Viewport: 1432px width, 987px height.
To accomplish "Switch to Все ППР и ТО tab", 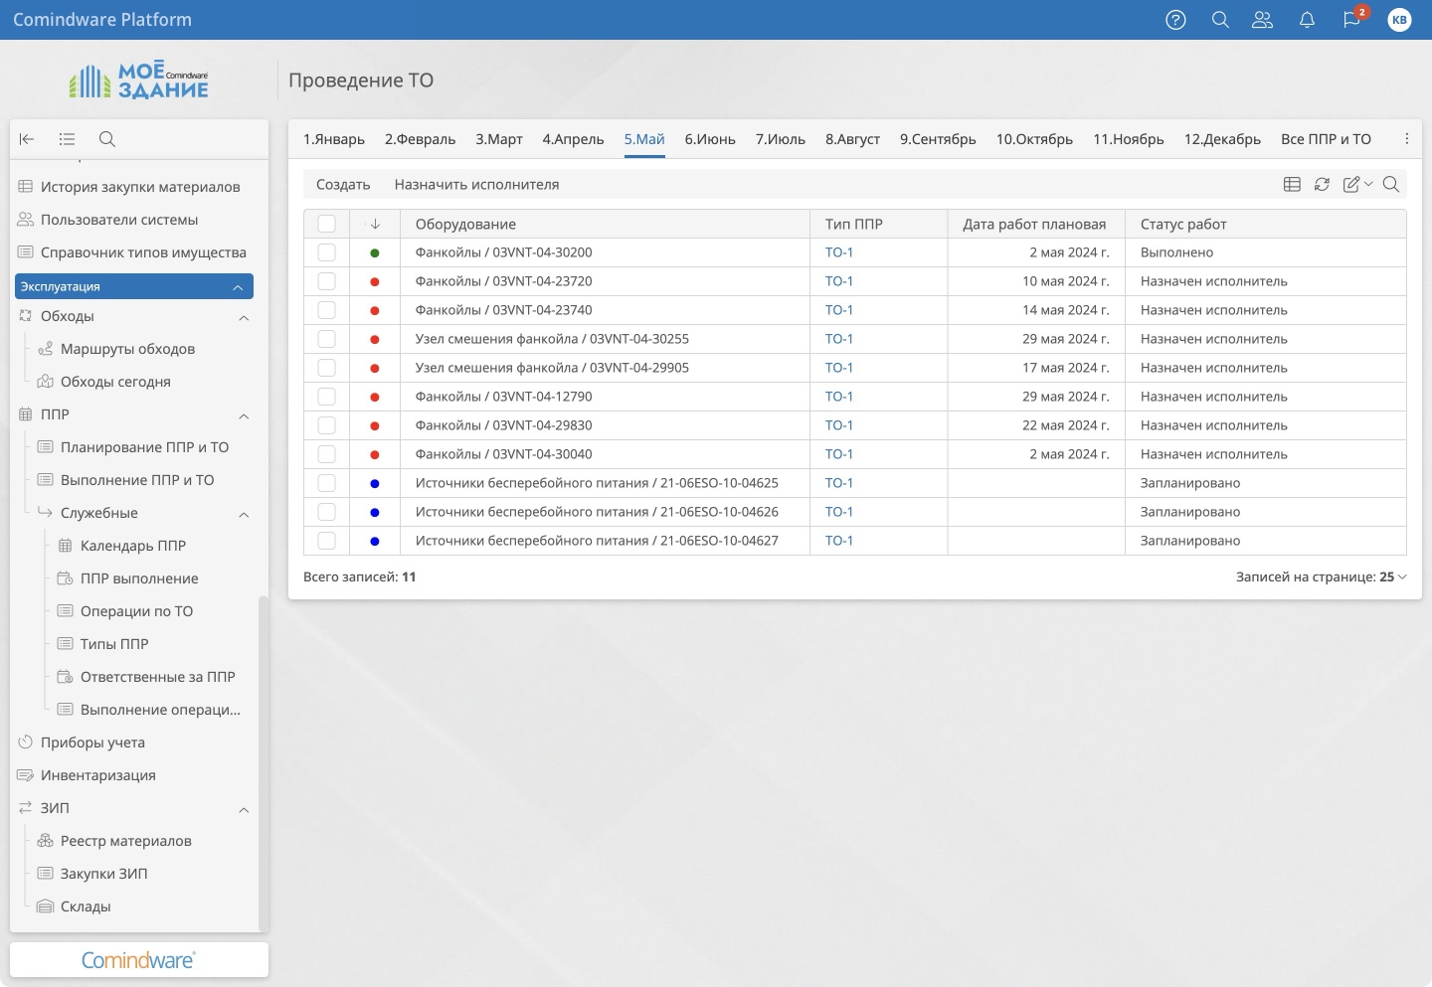I will (x=1326, y=139).
